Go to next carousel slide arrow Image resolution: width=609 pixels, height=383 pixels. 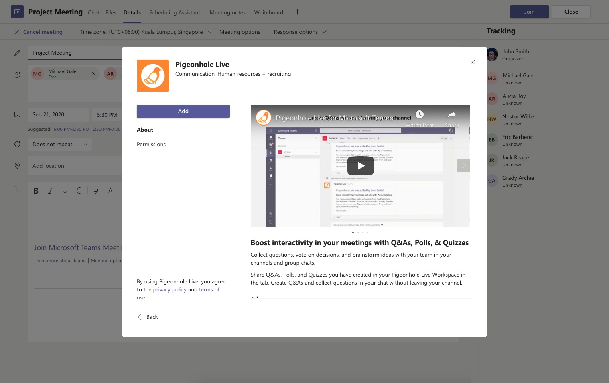(x=464, y=166)
